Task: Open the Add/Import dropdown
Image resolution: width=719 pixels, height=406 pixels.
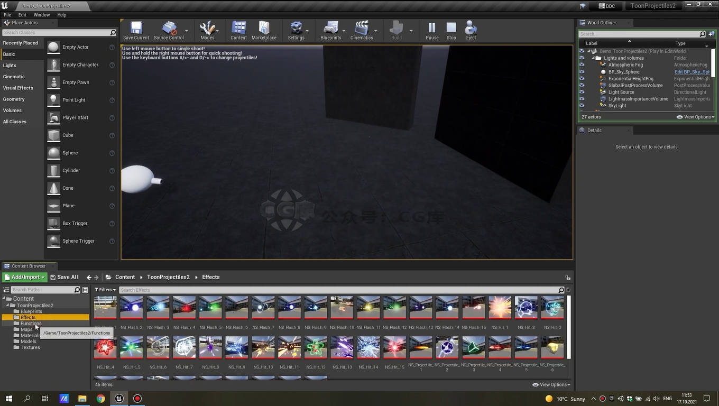Action: click(25, 277)
